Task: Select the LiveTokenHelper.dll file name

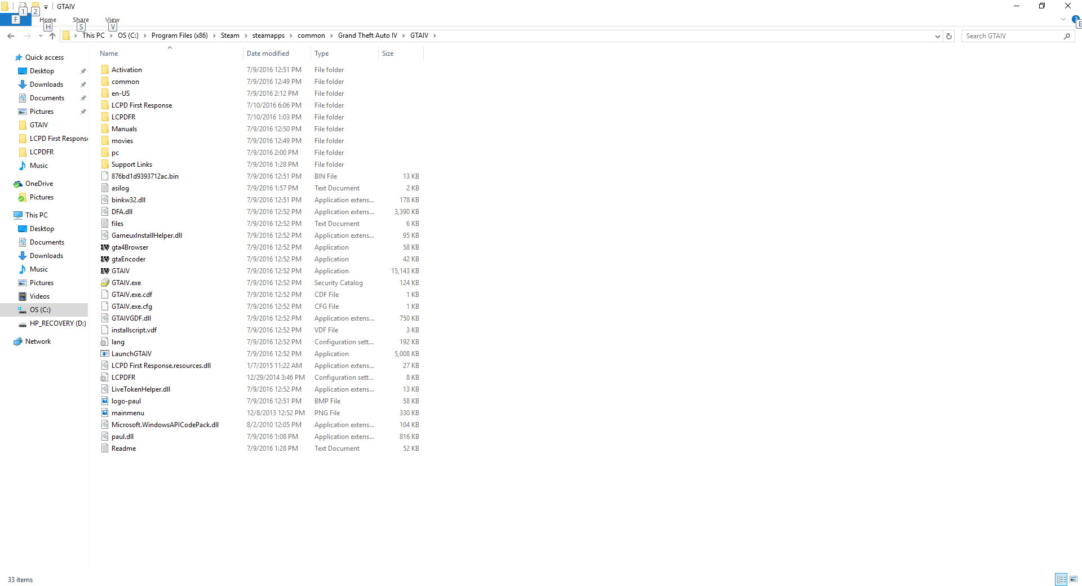Action: [x=141, y=389]
